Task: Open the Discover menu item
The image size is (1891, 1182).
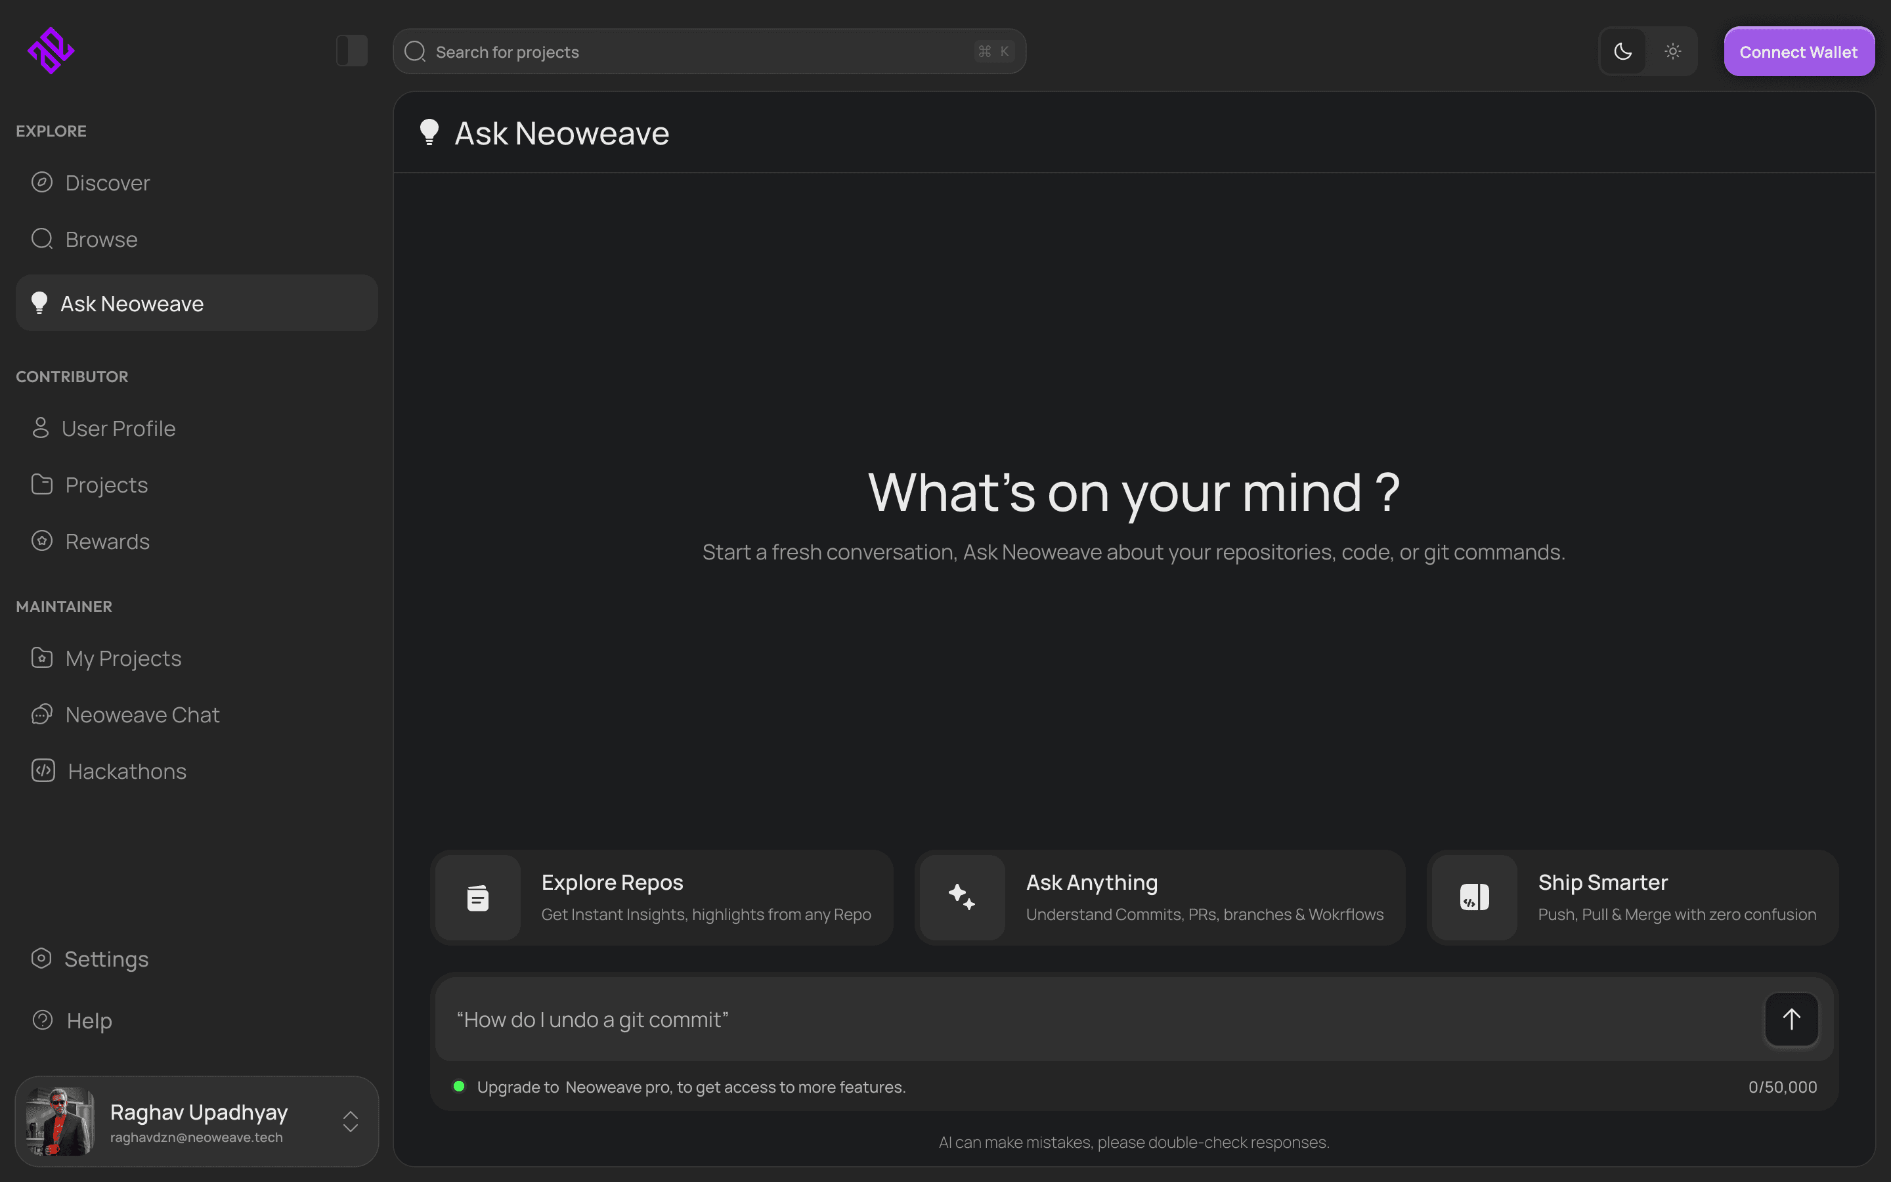Action: click(x=107, y=183)
